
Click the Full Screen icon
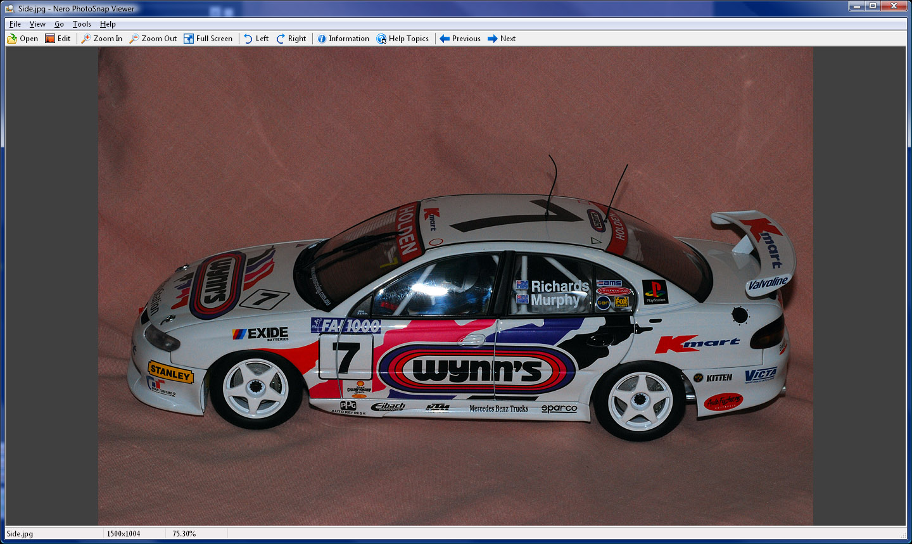tap(189, 39)
